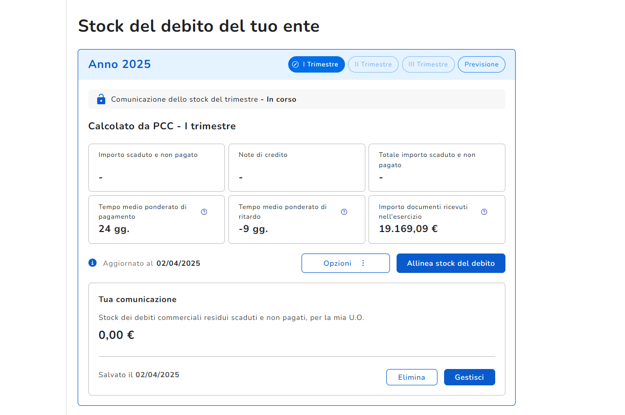The width and height of the screenshot is (625, 415).
Task: Open help for Tempo medio ponderato di pagamento
Action: tap(204, 212)
